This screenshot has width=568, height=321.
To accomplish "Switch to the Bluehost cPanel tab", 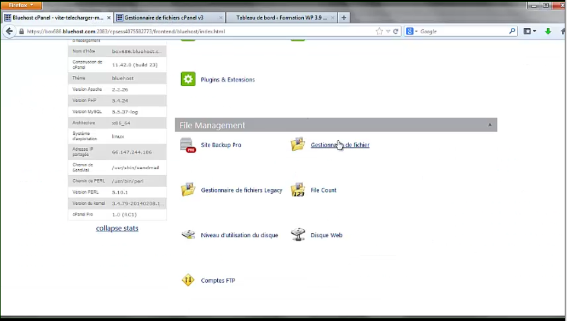I will (x=57, y=17).
